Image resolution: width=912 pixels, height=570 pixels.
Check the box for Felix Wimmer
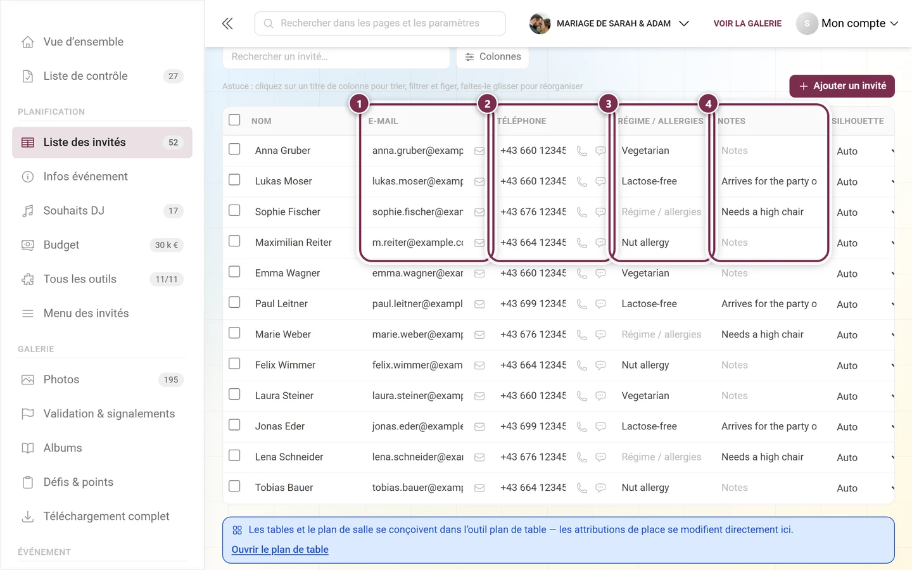point(234,364)
